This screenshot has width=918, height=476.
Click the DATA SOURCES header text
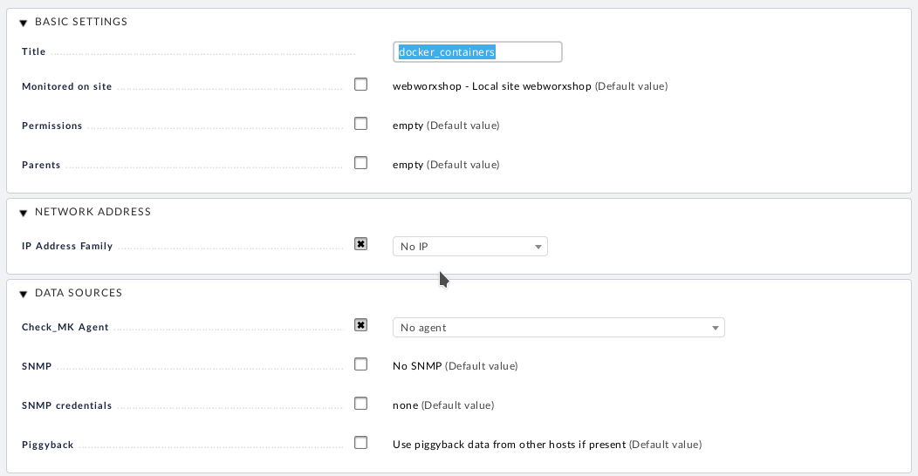79,292
